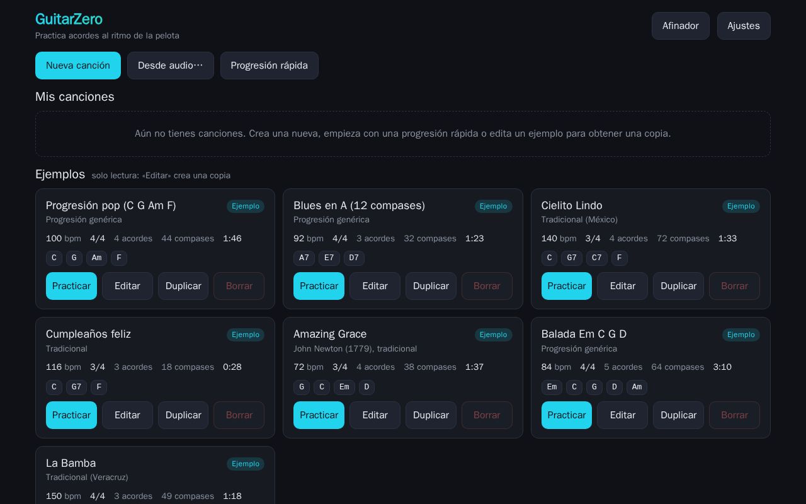
Task: Click the GuitarZero title
Action: click(69, 19)
